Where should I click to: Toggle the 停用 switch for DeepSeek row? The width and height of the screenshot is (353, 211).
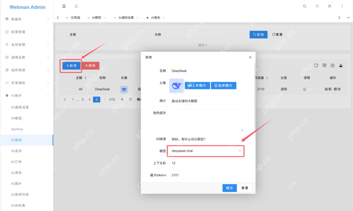coord(307,89)
